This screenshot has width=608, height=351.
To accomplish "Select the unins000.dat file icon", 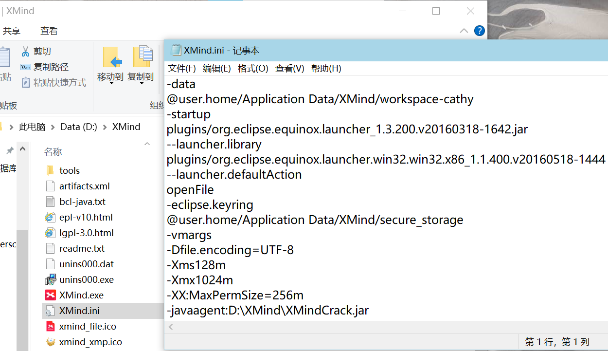I will pyautogui.click(x=50, y=264).
